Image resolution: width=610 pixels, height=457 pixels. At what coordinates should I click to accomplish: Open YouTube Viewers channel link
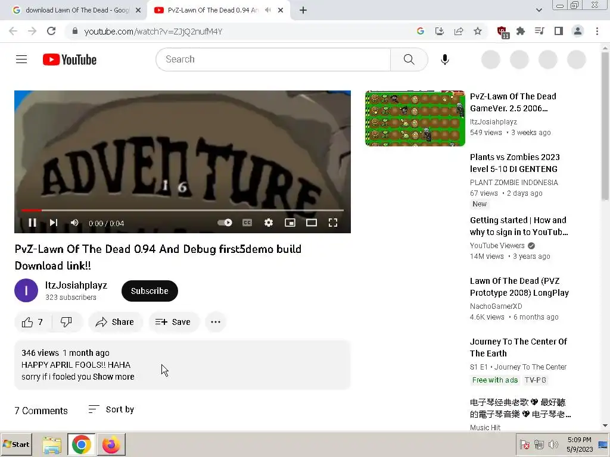[x=497, y=246]
